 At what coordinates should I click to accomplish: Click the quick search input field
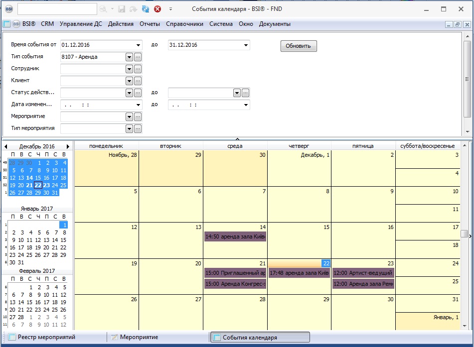tap(57, 9)
